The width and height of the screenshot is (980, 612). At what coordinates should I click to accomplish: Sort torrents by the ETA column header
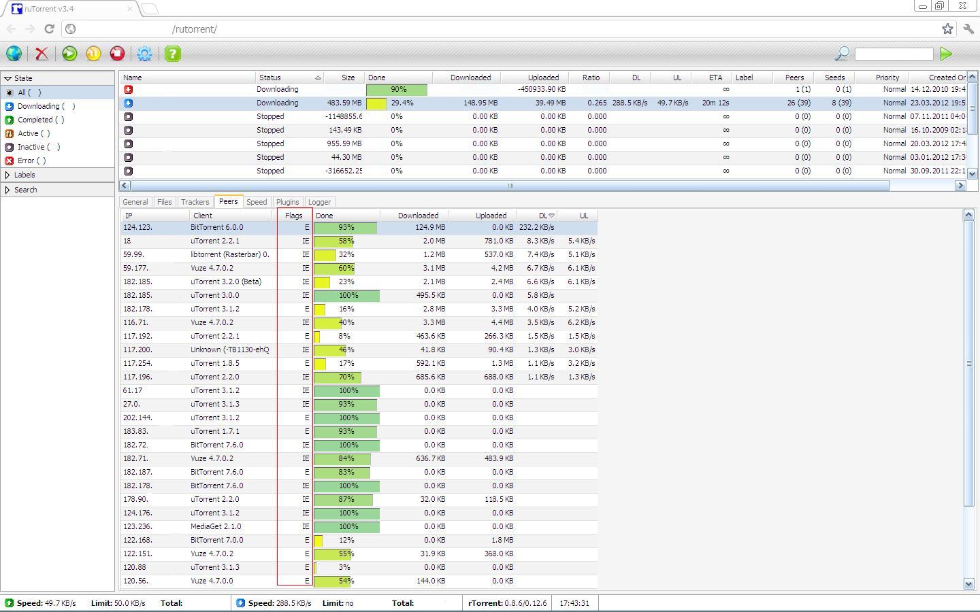click(x=711, y=78)
